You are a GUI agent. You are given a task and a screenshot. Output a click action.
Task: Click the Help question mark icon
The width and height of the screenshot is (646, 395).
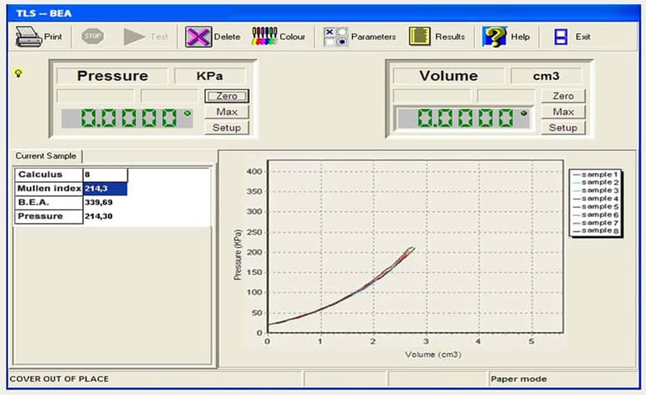coord(494,37)
